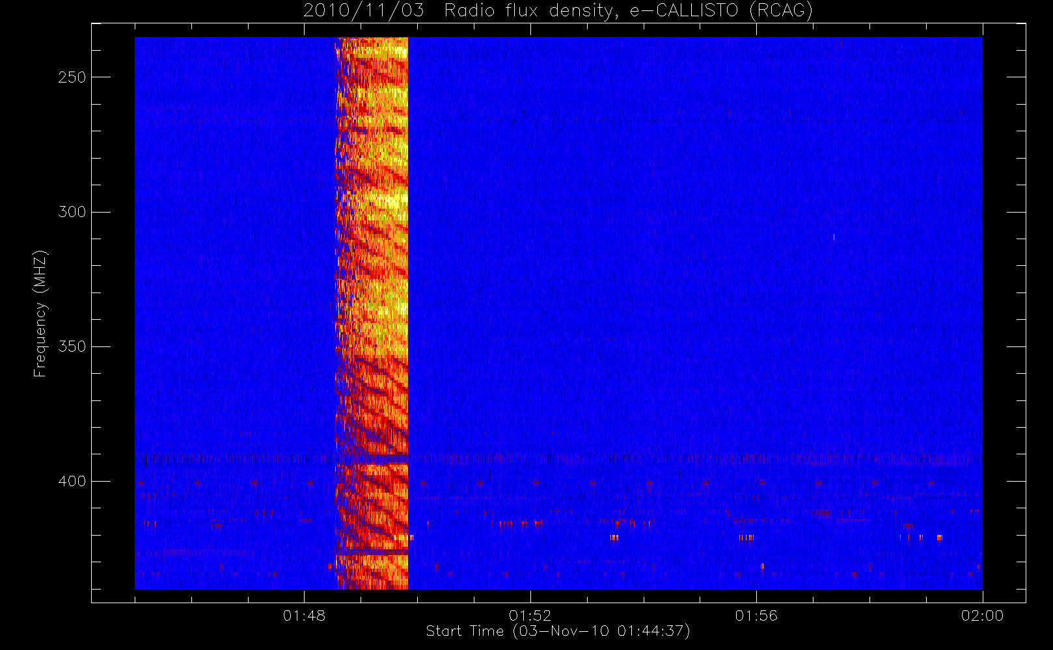Click the 02:00 time tick label
This screenshot has width=1053, height=650.
pos(982,616)
